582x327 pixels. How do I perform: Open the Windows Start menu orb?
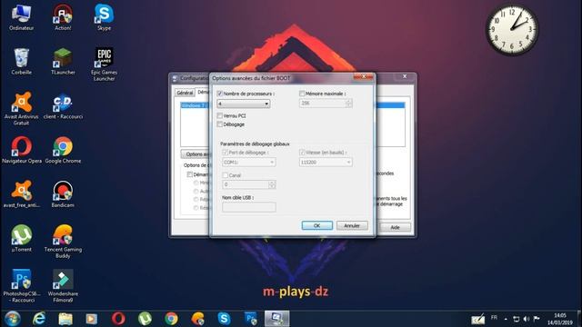[x=13, y=319]
